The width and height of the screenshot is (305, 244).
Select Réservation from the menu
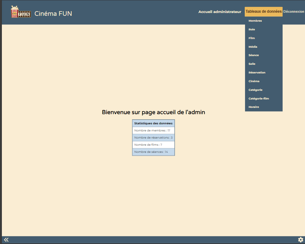257,72
